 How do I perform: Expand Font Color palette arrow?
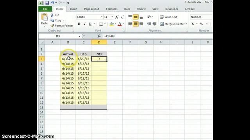123,24
